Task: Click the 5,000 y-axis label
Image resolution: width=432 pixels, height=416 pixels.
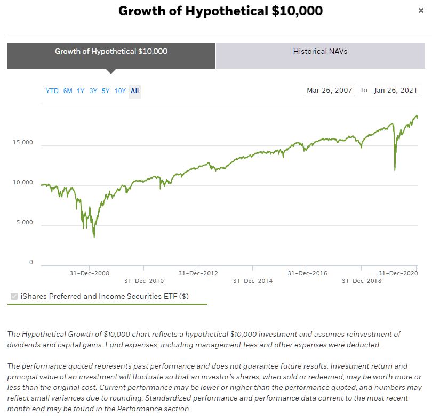Action: click(25, 222)
